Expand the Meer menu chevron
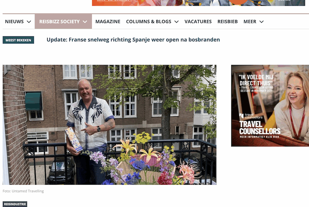The width and height of the screenshot is (309, 207). (261, 22)
